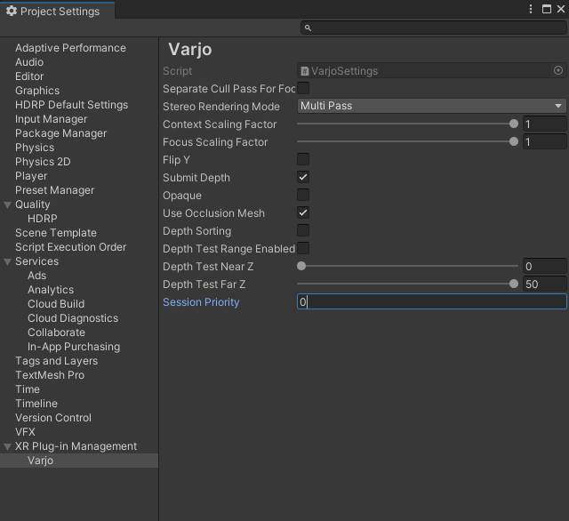This screenshot has height=521, width=569.
Task: Select Editor settings category
Action: click(29, 76)
